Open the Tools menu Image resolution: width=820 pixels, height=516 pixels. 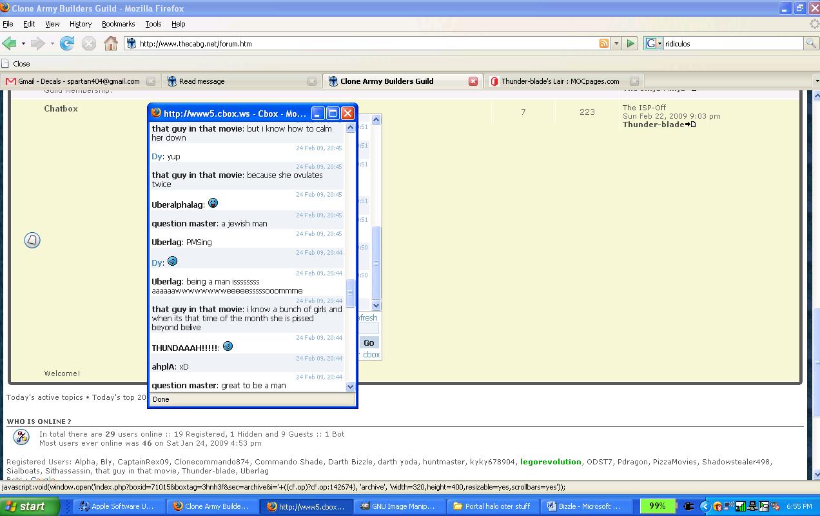pyautogui.click(x=153, y=24)
